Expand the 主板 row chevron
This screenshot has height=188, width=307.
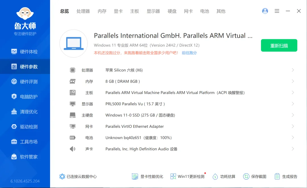tap(293, 93)
